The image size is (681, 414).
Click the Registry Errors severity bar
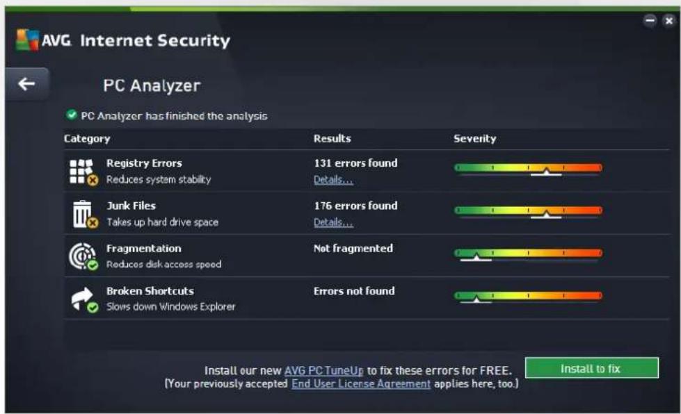coord(528,168)
